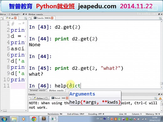This screenshot has width=163, height=122.
Task: Open Google Chrome from the taskbar
Action: pos(34,119)
